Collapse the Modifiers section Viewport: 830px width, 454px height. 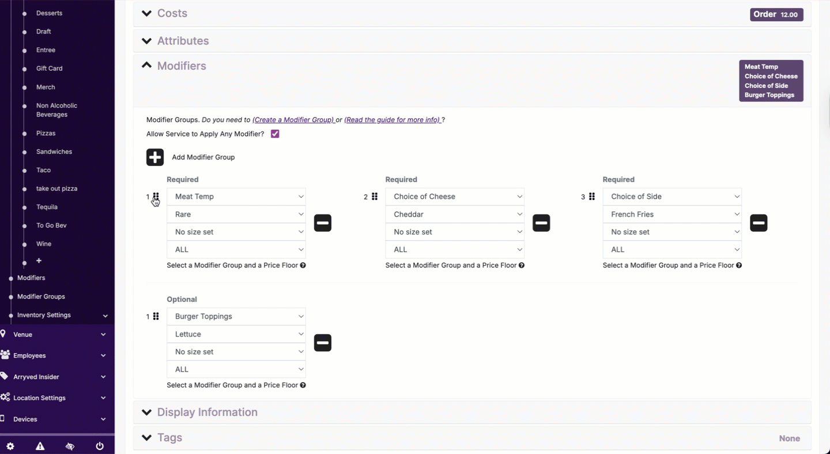147,66
